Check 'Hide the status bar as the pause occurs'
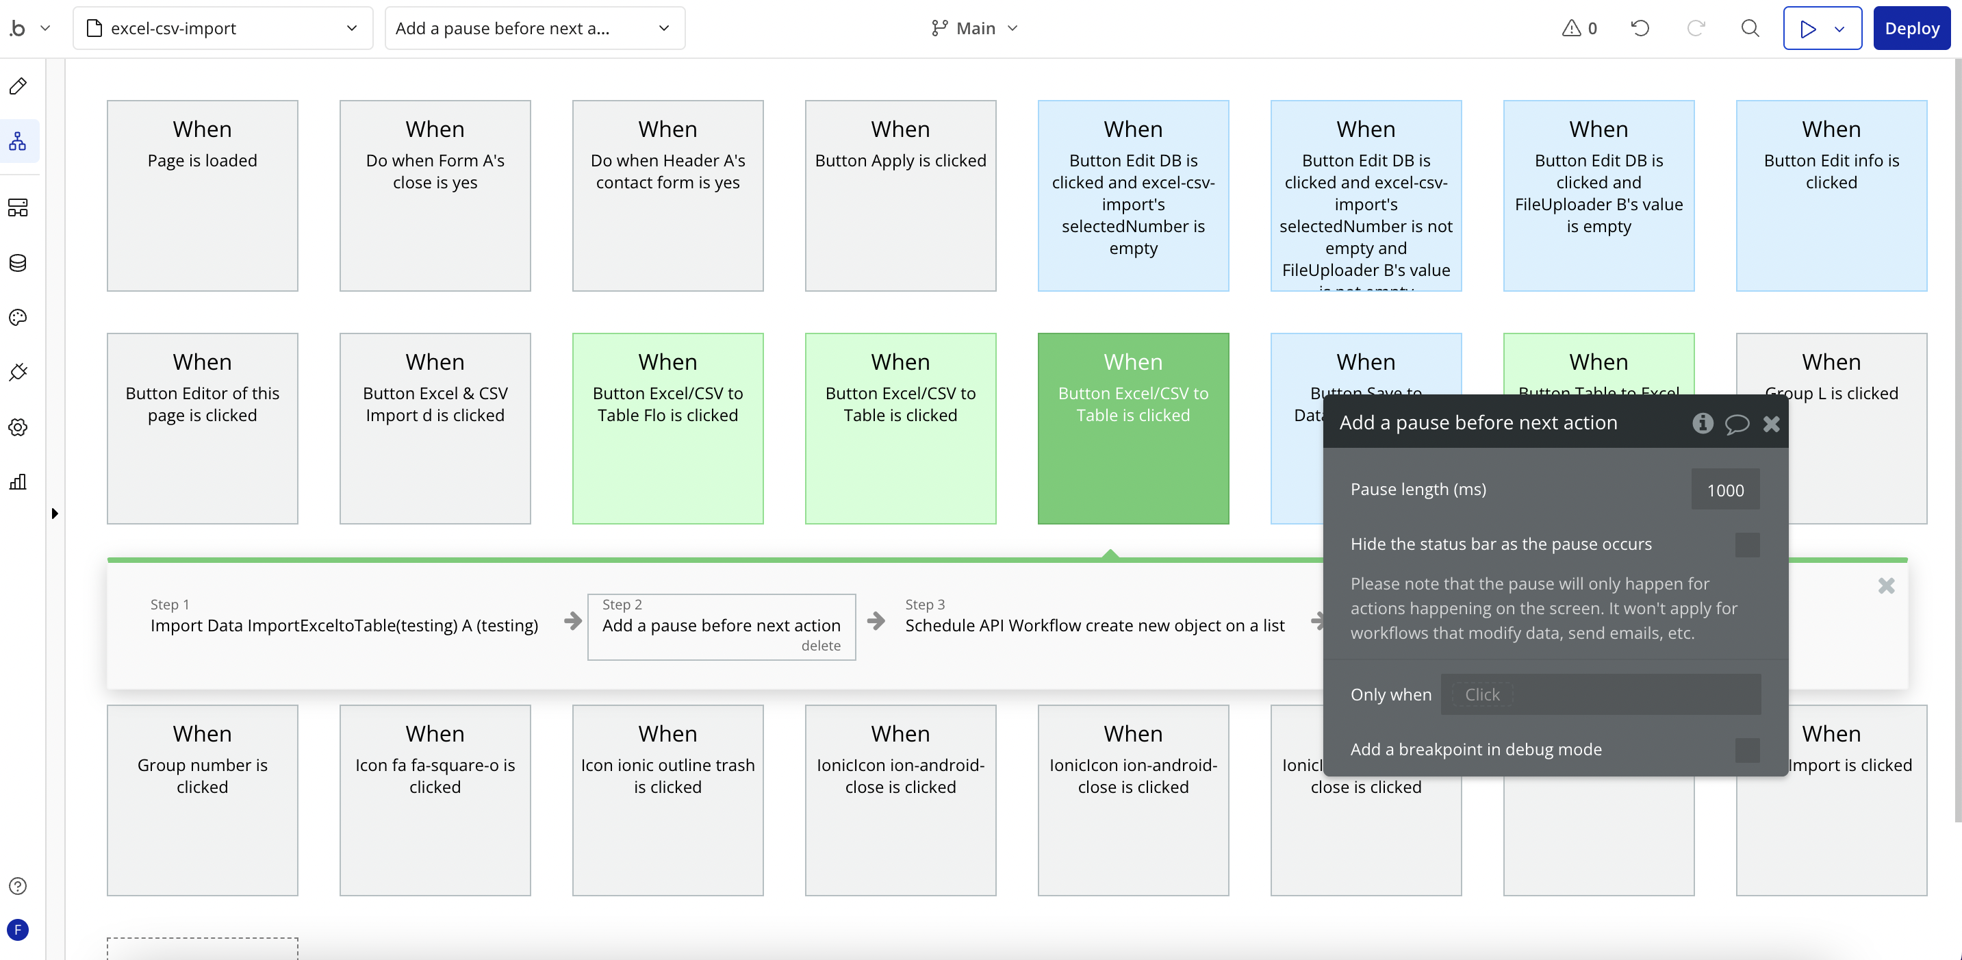This screenshot has width=1962, height=960. (x=1746, y=544)
